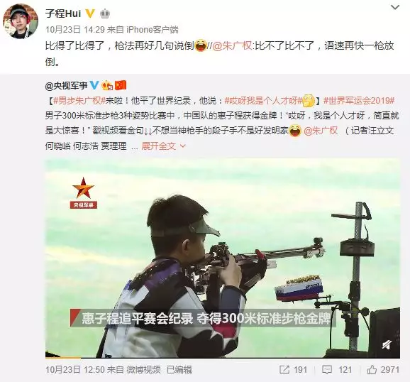The width and height of the screenshot is (410, 382).
Task: Play the shooting competition video
Action: pos(223,258)
